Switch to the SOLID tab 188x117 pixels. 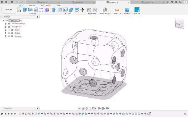[21, 6]
